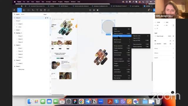Switch to the Layers tab
The image size is (188, 106).
click(x=18, y=14)
